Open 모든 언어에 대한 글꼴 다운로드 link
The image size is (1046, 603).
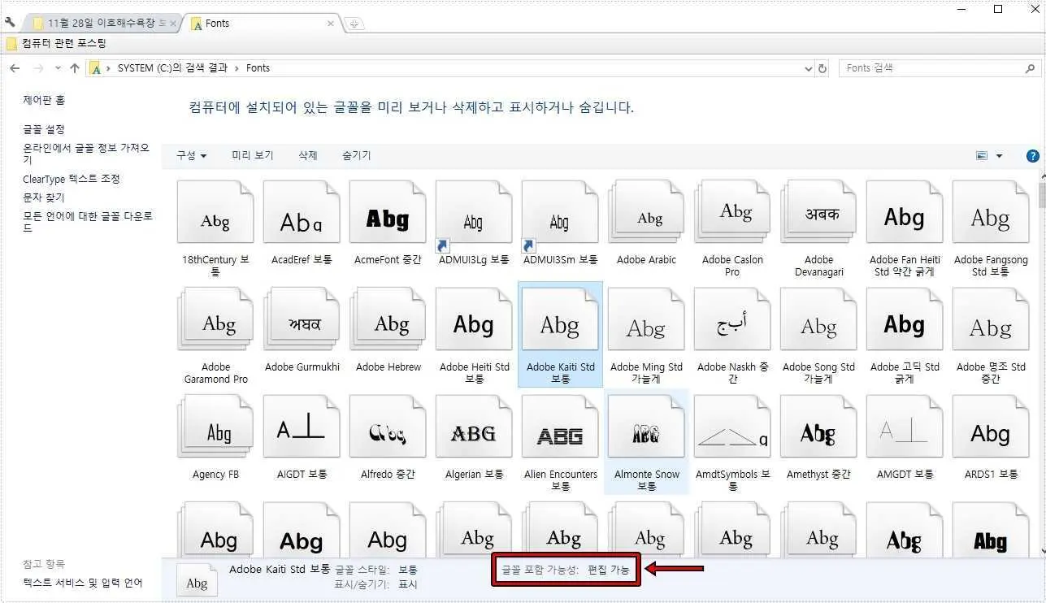point(88,222)
